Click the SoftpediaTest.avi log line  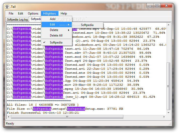click(x=76, y=93)
